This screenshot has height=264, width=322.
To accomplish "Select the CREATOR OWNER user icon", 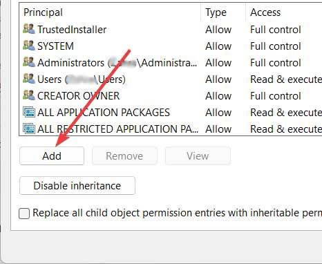I will 29,95.
